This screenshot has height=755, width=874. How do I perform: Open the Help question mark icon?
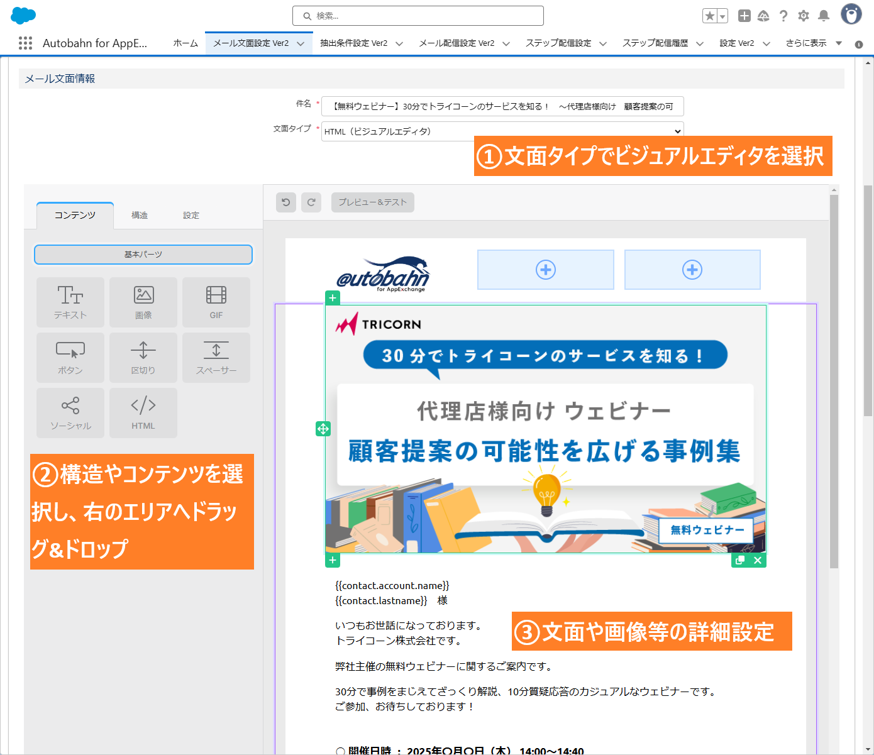pyautogui.click(x=783, y=16)
